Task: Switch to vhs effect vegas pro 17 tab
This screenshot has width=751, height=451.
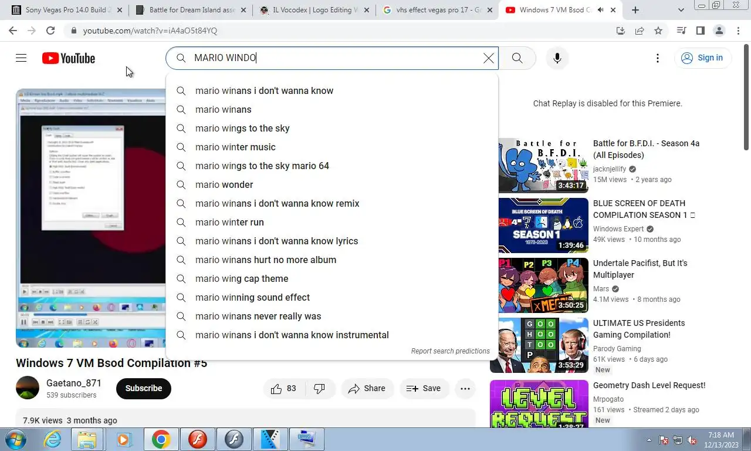Action: (437, 10)
